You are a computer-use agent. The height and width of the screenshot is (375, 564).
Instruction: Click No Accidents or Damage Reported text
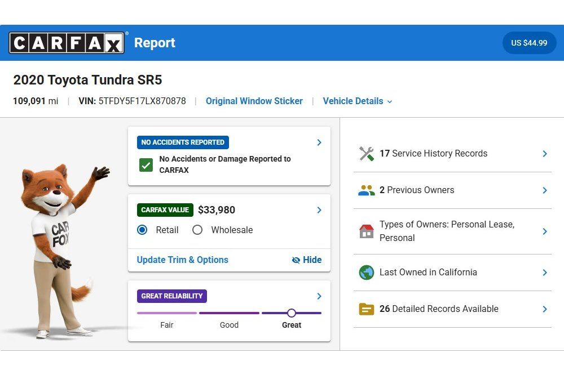225,164
